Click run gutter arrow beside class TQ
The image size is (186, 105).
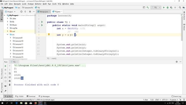[42, 22]
